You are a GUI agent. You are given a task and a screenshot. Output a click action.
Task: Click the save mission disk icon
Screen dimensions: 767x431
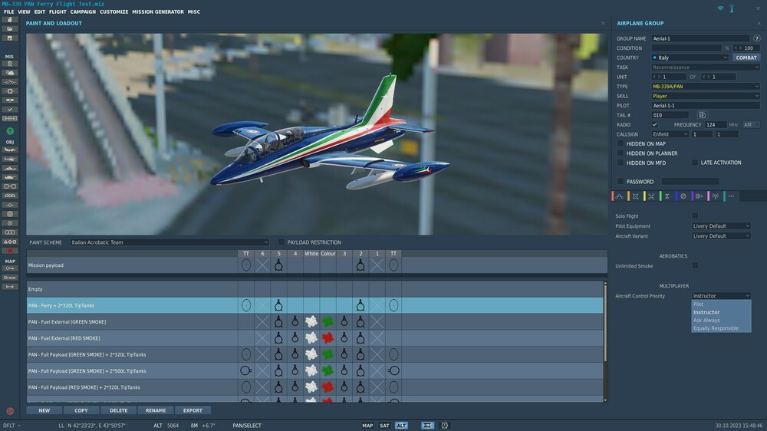click(10, 38)
